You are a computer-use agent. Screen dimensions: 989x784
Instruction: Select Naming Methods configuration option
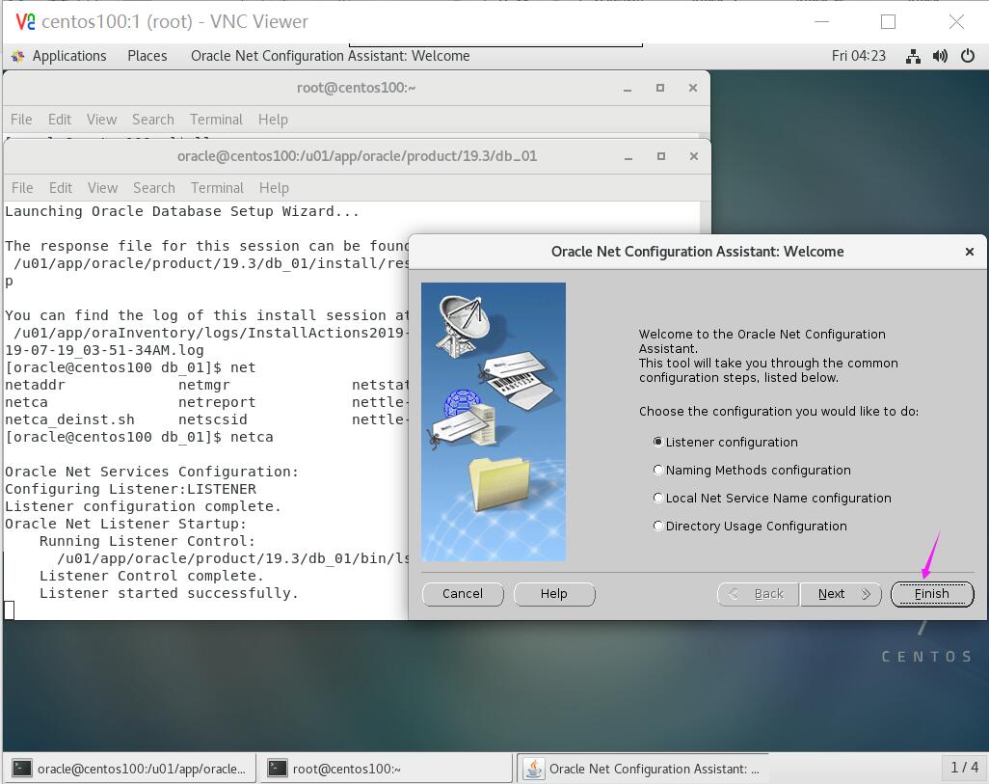[657, 470]
